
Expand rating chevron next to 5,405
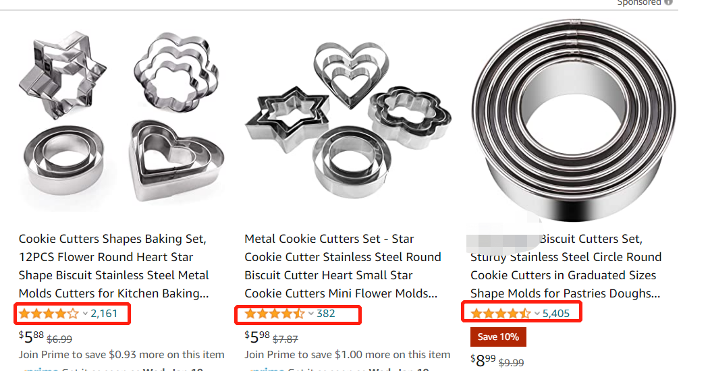537,314
